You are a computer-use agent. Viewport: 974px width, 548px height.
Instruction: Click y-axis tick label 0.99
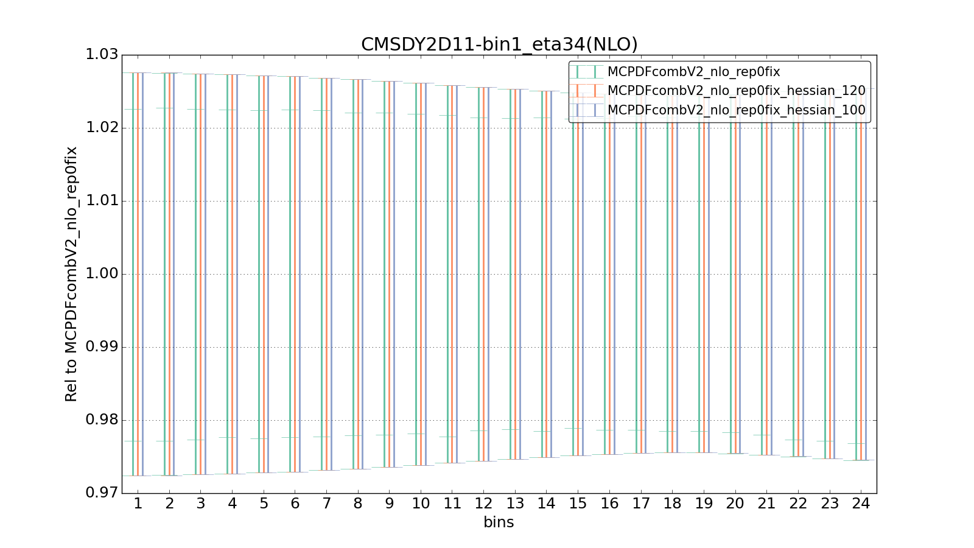(x=102, y=347)
